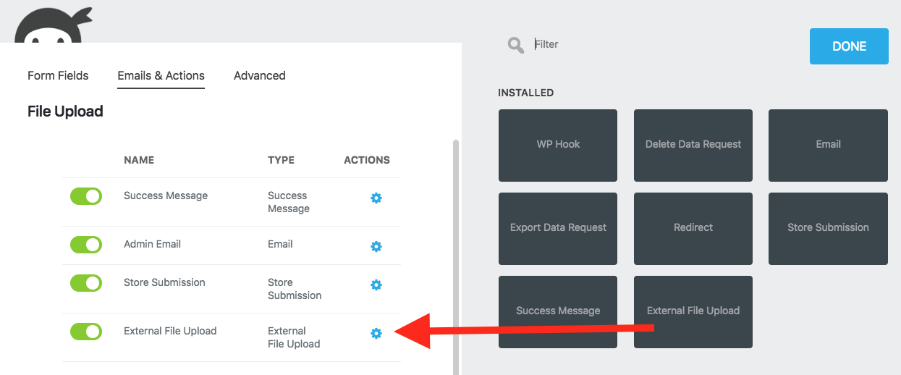Click the TYPE column header

(281, 160)
